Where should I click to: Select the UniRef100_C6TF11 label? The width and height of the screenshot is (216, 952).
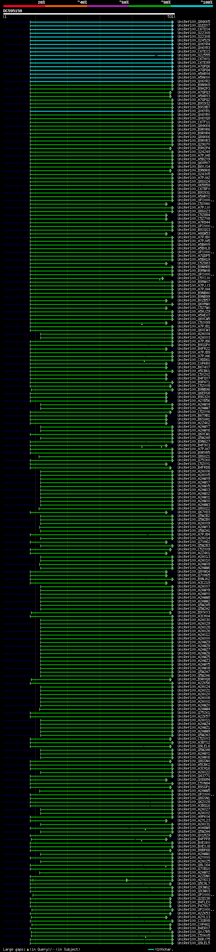tap(194, 122)
